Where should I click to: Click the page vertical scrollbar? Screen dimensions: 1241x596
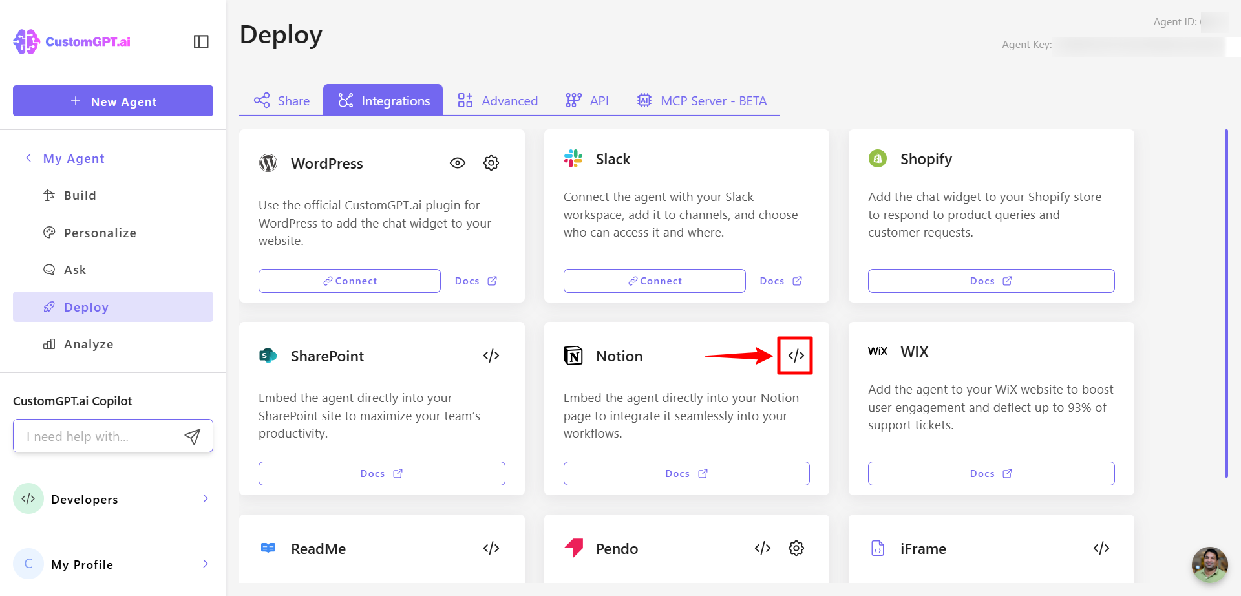coord(1226,304)
